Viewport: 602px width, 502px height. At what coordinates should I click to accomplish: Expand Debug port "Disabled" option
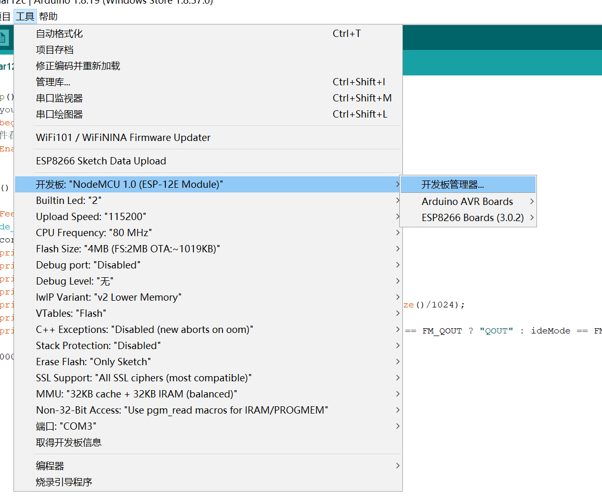(x=208, y=265)
